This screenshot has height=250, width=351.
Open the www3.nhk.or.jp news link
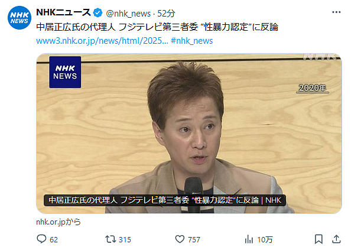tap(102, 41)
